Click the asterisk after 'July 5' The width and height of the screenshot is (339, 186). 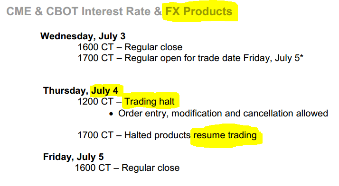[301, 56]
